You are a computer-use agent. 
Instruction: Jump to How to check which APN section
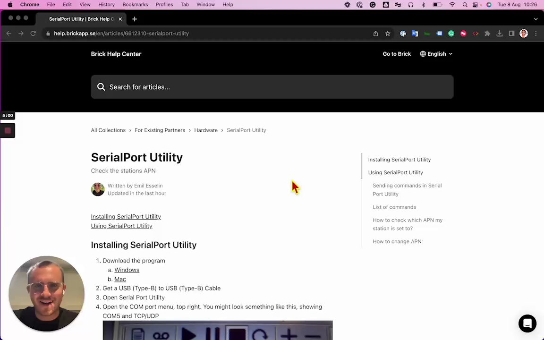(x=408, y=224)
